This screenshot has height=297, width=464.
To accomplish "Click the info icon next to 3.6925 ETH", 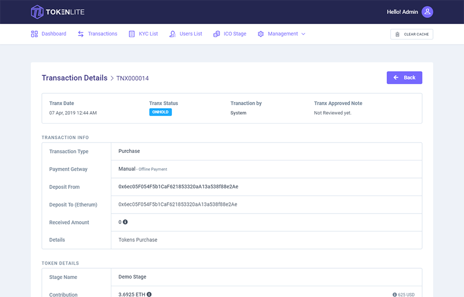I will coord(148,294).
